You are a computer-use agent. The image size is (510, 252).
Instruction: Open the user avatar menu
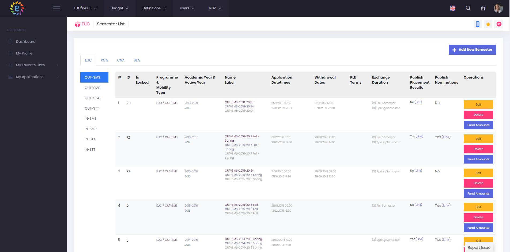[498, 8]
